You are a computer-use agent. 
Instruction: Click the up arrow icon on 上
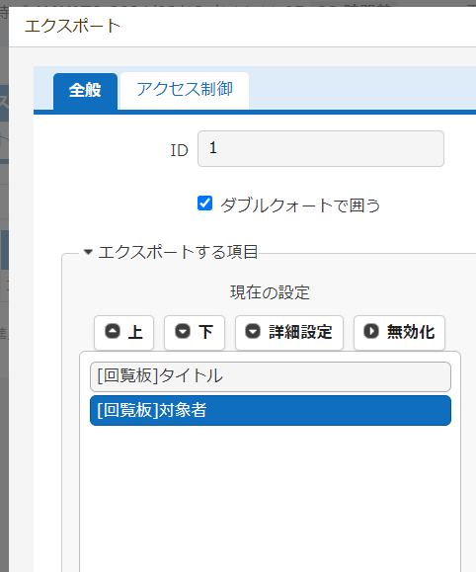113,332
